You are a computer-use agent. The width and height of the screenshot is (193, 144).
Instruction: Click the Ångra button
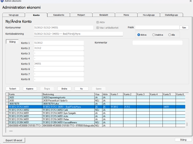click(47, 88)
